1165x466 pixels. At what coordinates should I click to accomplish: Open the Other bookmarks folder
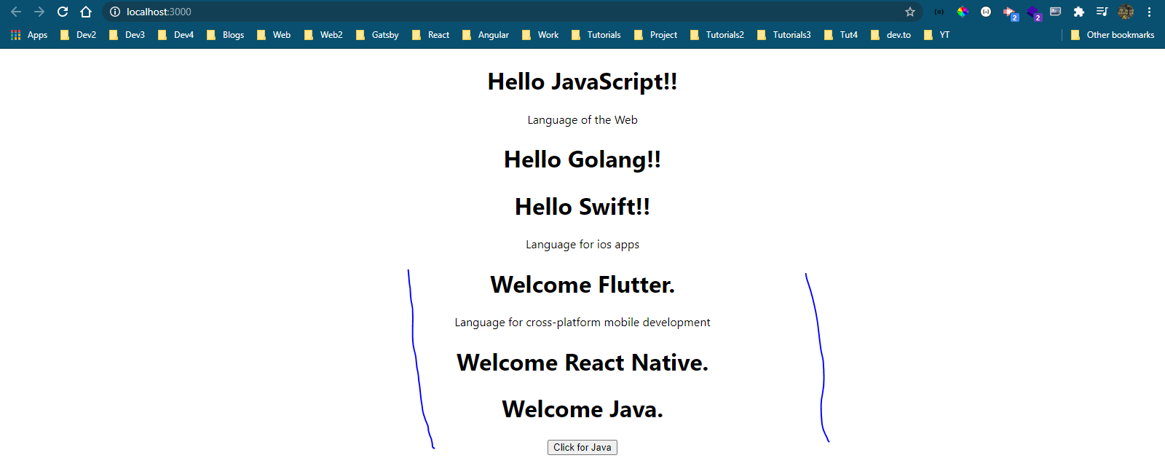click(1113, 35)
